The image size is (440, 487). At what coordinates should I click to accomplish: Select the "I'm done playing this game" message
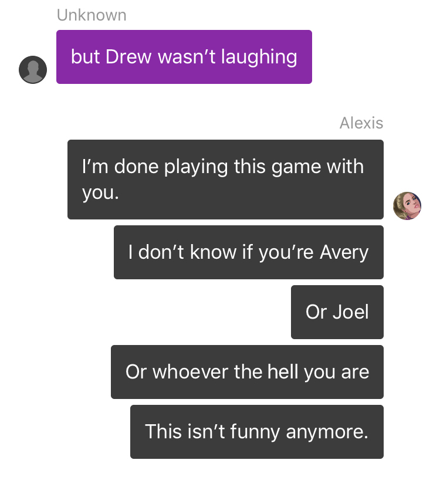[225, 180]
